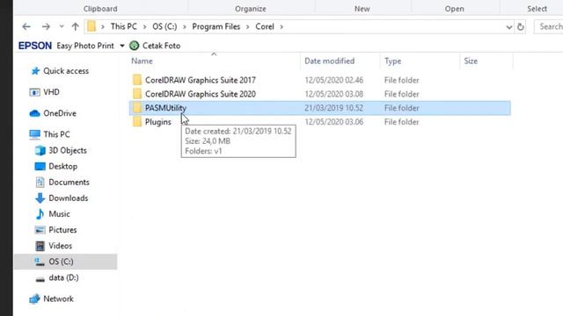The image size is (563, 316).
Task: Click the 3D Objects cube icon
Action: [40, 150]
